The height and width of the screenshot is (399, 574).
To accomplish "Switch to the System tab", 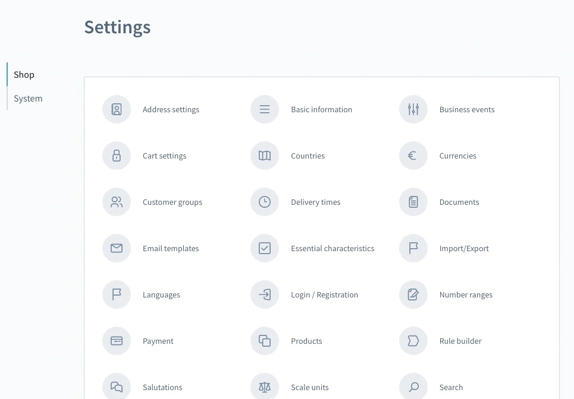I will click(27, 98).
